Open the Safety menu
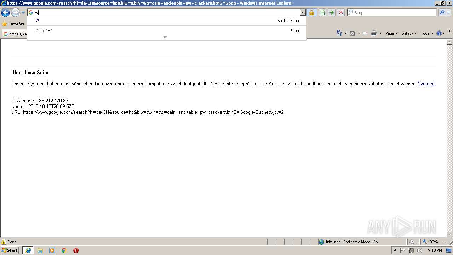Viewport: 453px width, 255px height. [409, 33]
